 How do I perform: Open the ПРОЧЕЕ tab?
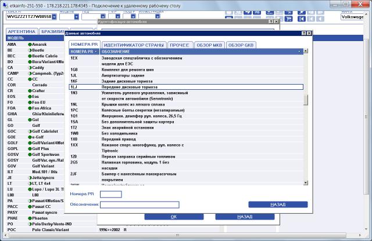click(x=180, y=45)
